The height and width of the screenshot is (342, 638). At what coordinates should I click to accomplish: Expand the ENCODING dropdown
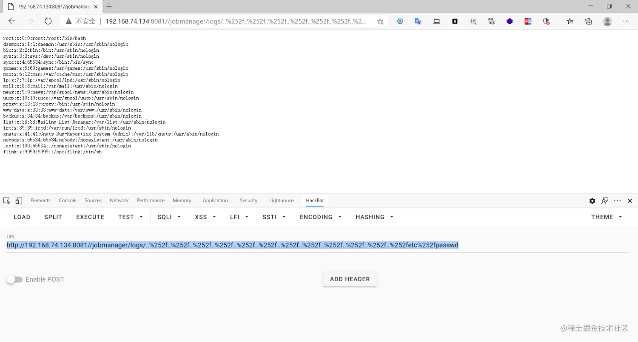click(x=321, y=217)
